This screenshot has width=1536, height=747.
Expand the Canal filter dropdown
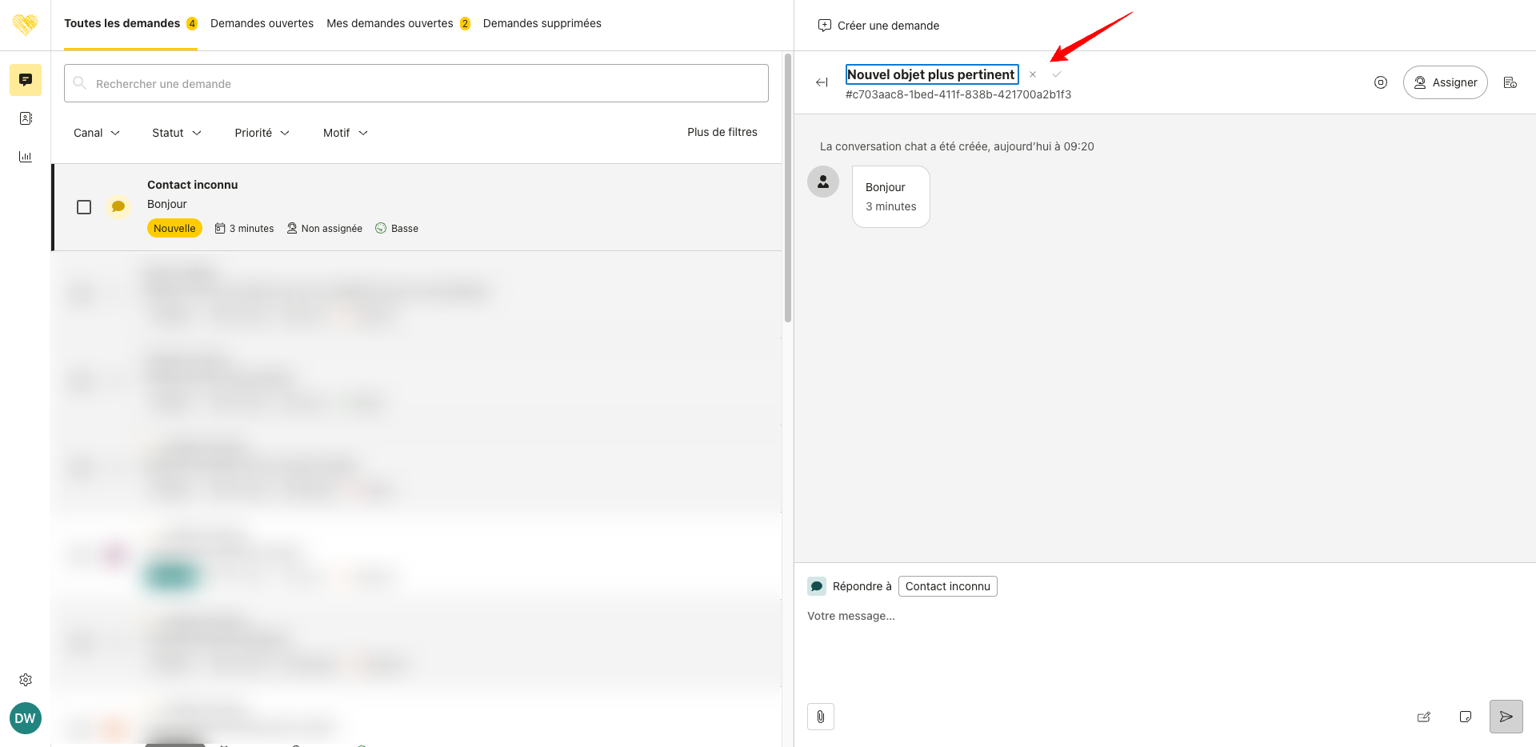point(97,133)
